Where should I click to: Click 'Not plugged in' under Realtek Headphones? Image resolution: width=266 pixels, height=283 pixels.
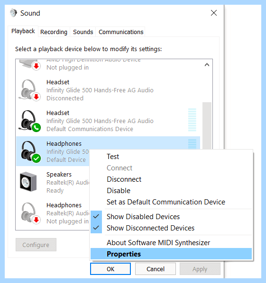pyautogui.click(x=67, y=221)
